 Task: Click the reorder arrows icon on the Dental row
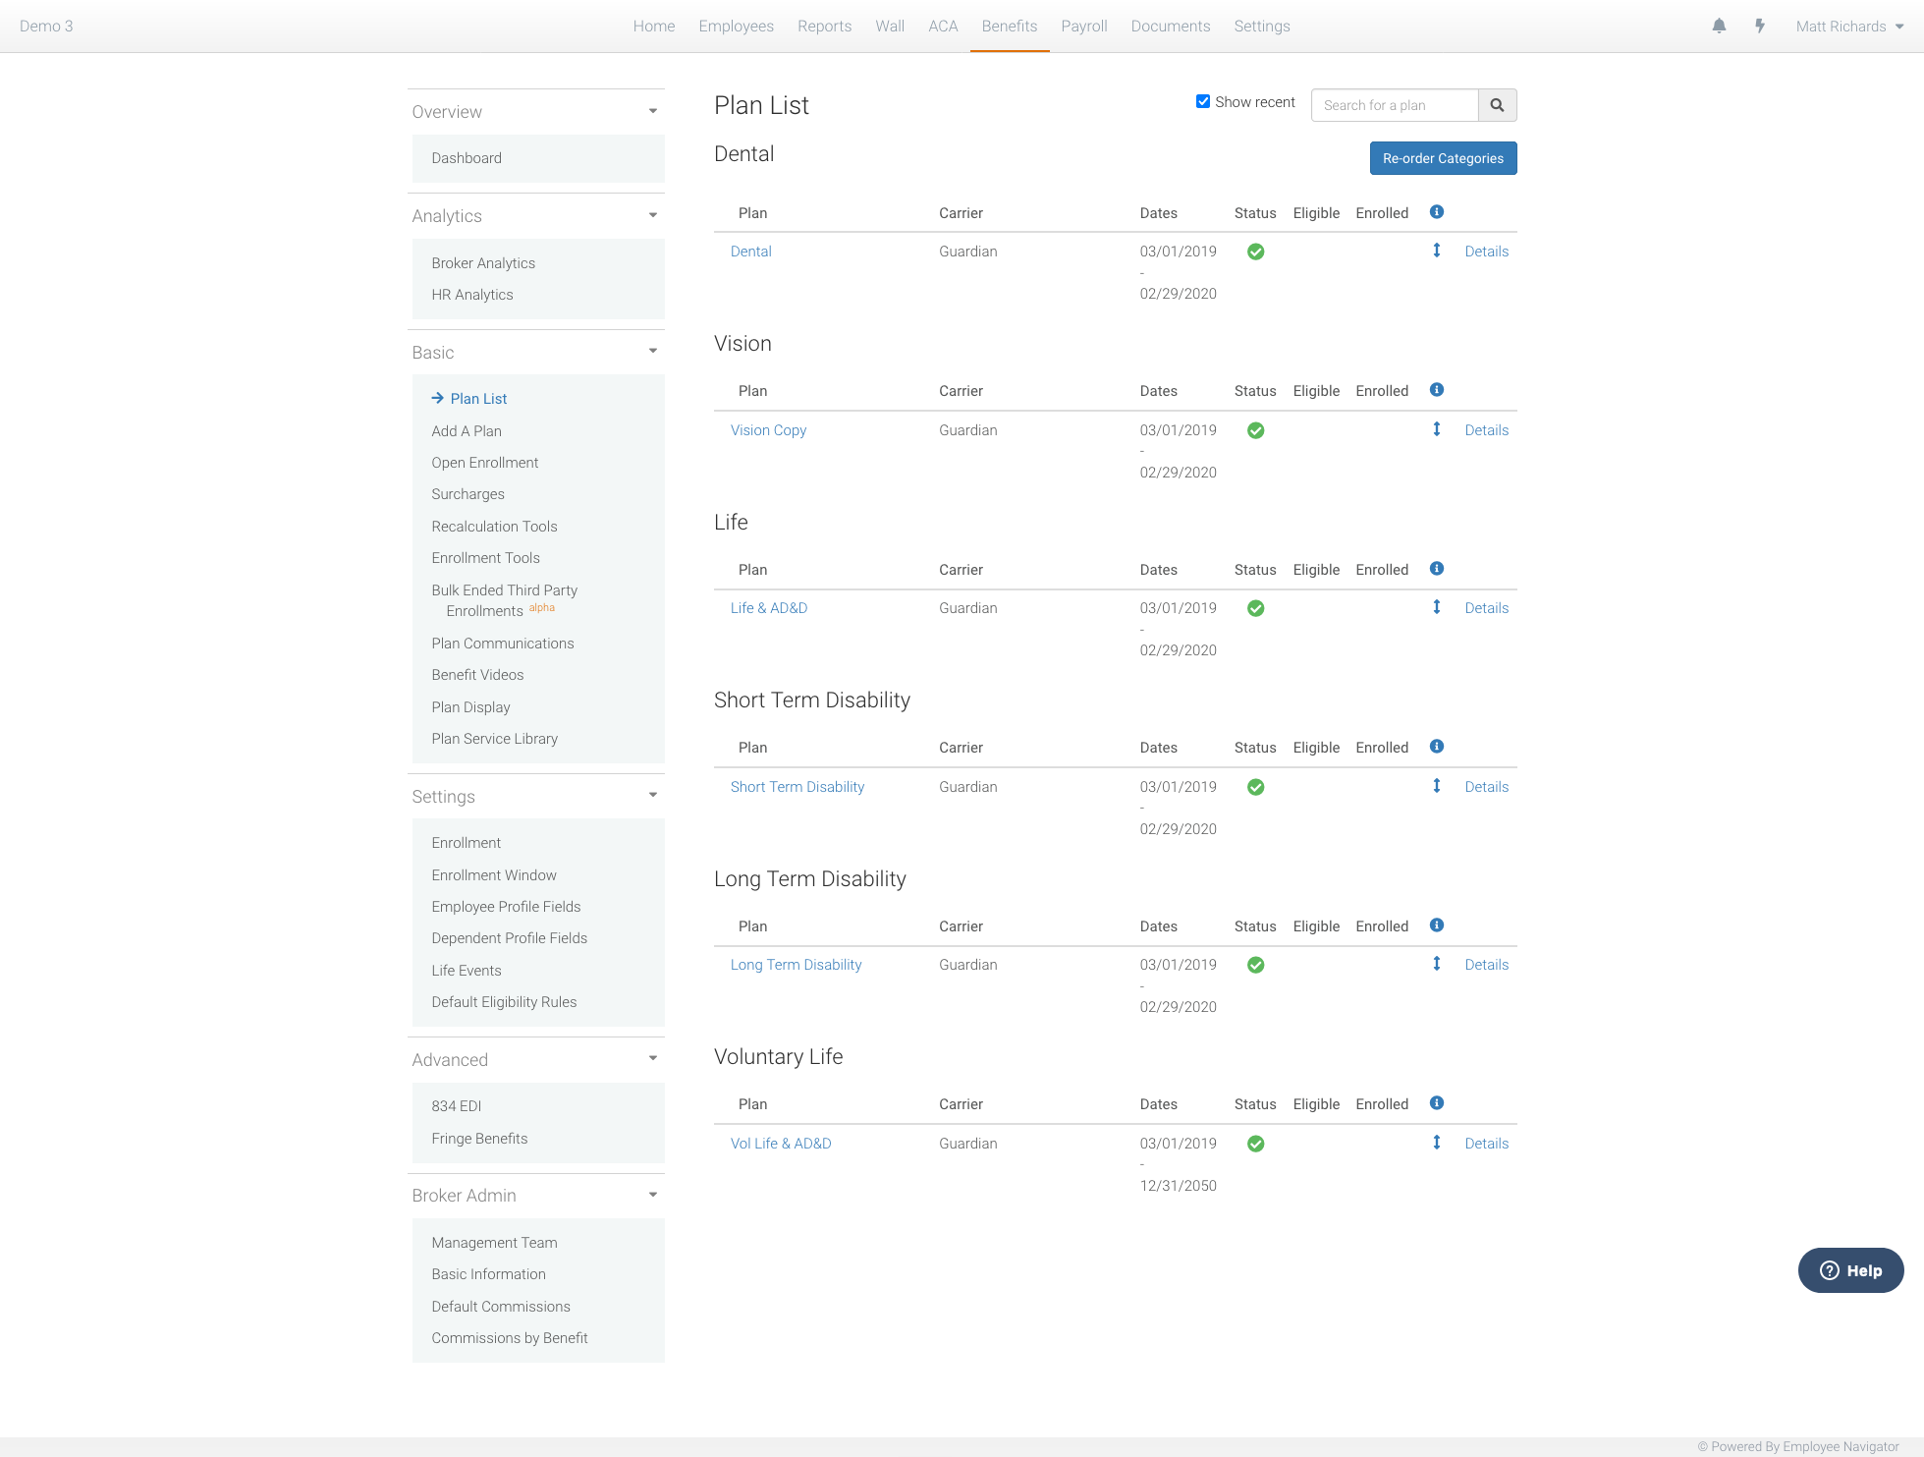coord(1436,251)
